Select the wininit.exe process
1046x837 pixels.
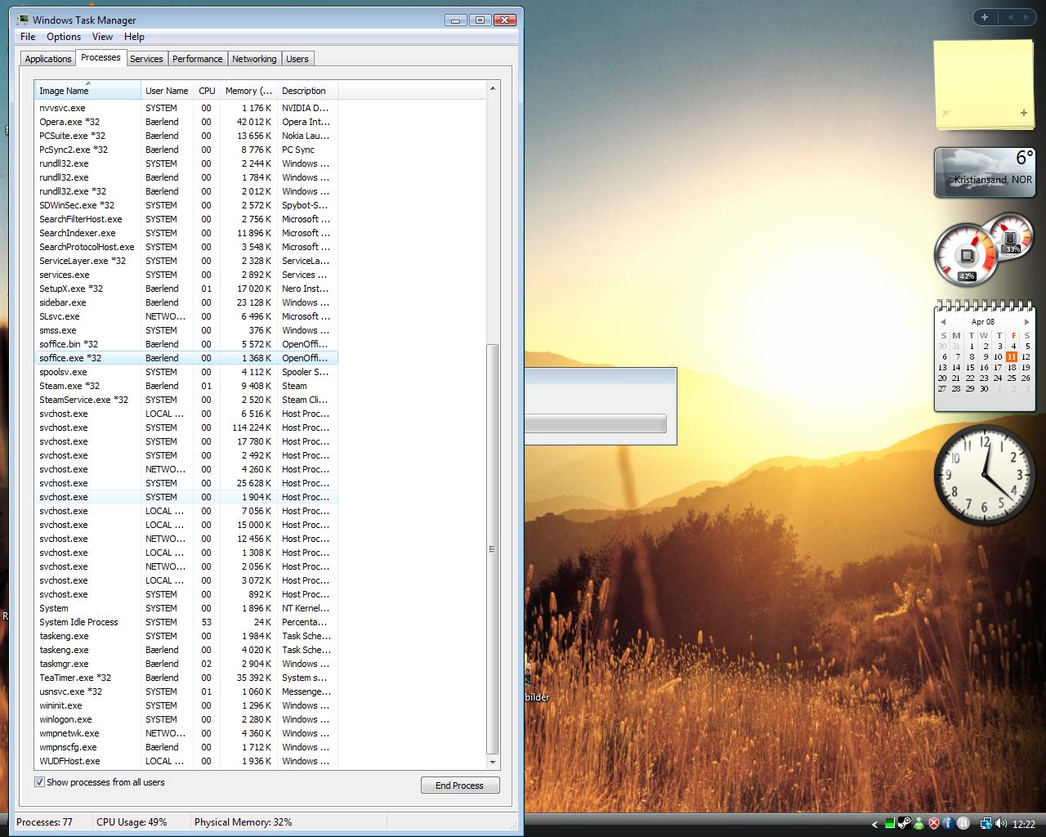click(x=186, y=705)
